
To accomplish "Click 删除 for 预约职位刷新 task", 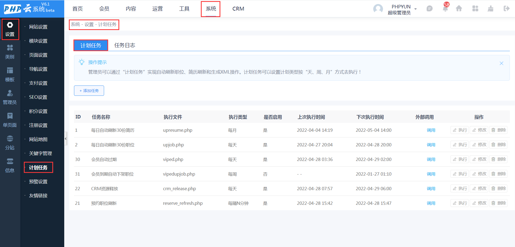I will click(x=498, y=203).
